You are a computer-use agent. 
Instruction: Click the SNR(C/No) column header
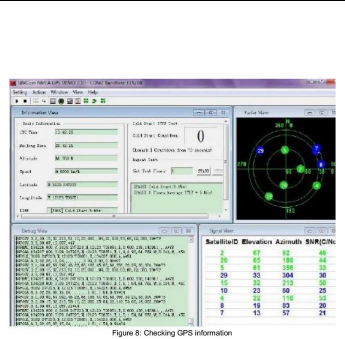pyautogui.click(x=320, y=242)
